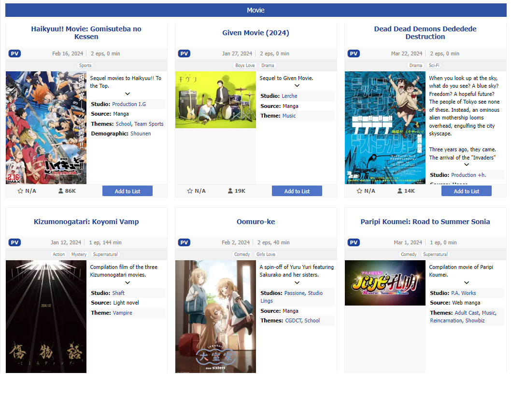The height and width of the screenshot is (400, 511).
Task: Select the Movie section header tab
Action: [256, 10]
